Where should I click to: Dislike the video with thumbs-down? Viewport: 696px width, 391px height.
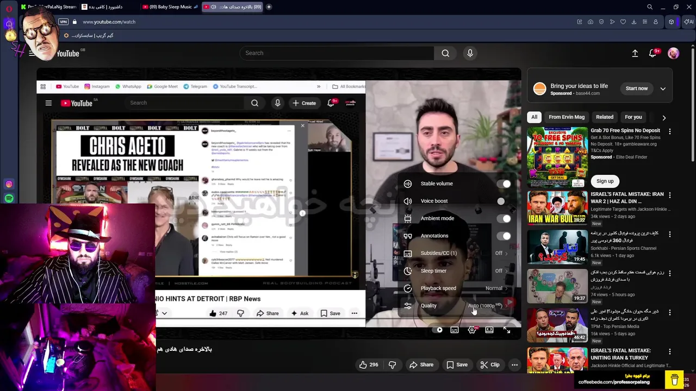pos(392,365)
